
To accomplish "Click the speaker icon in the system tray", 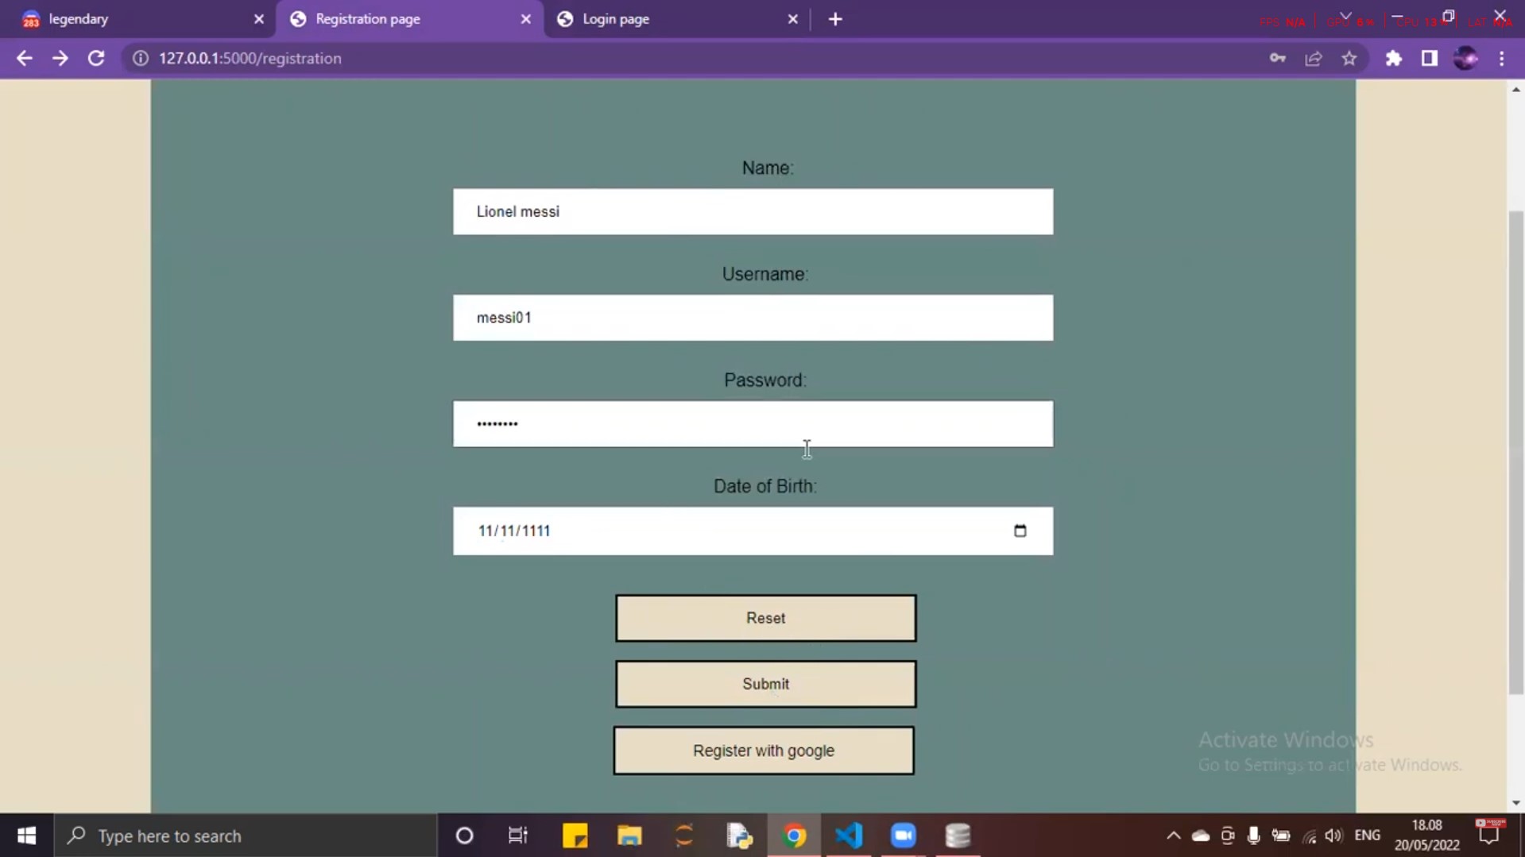I will 1333,836.
